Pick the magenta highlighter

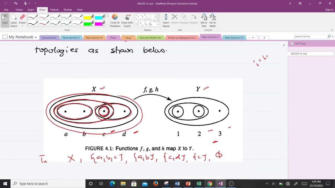(100, 23)
